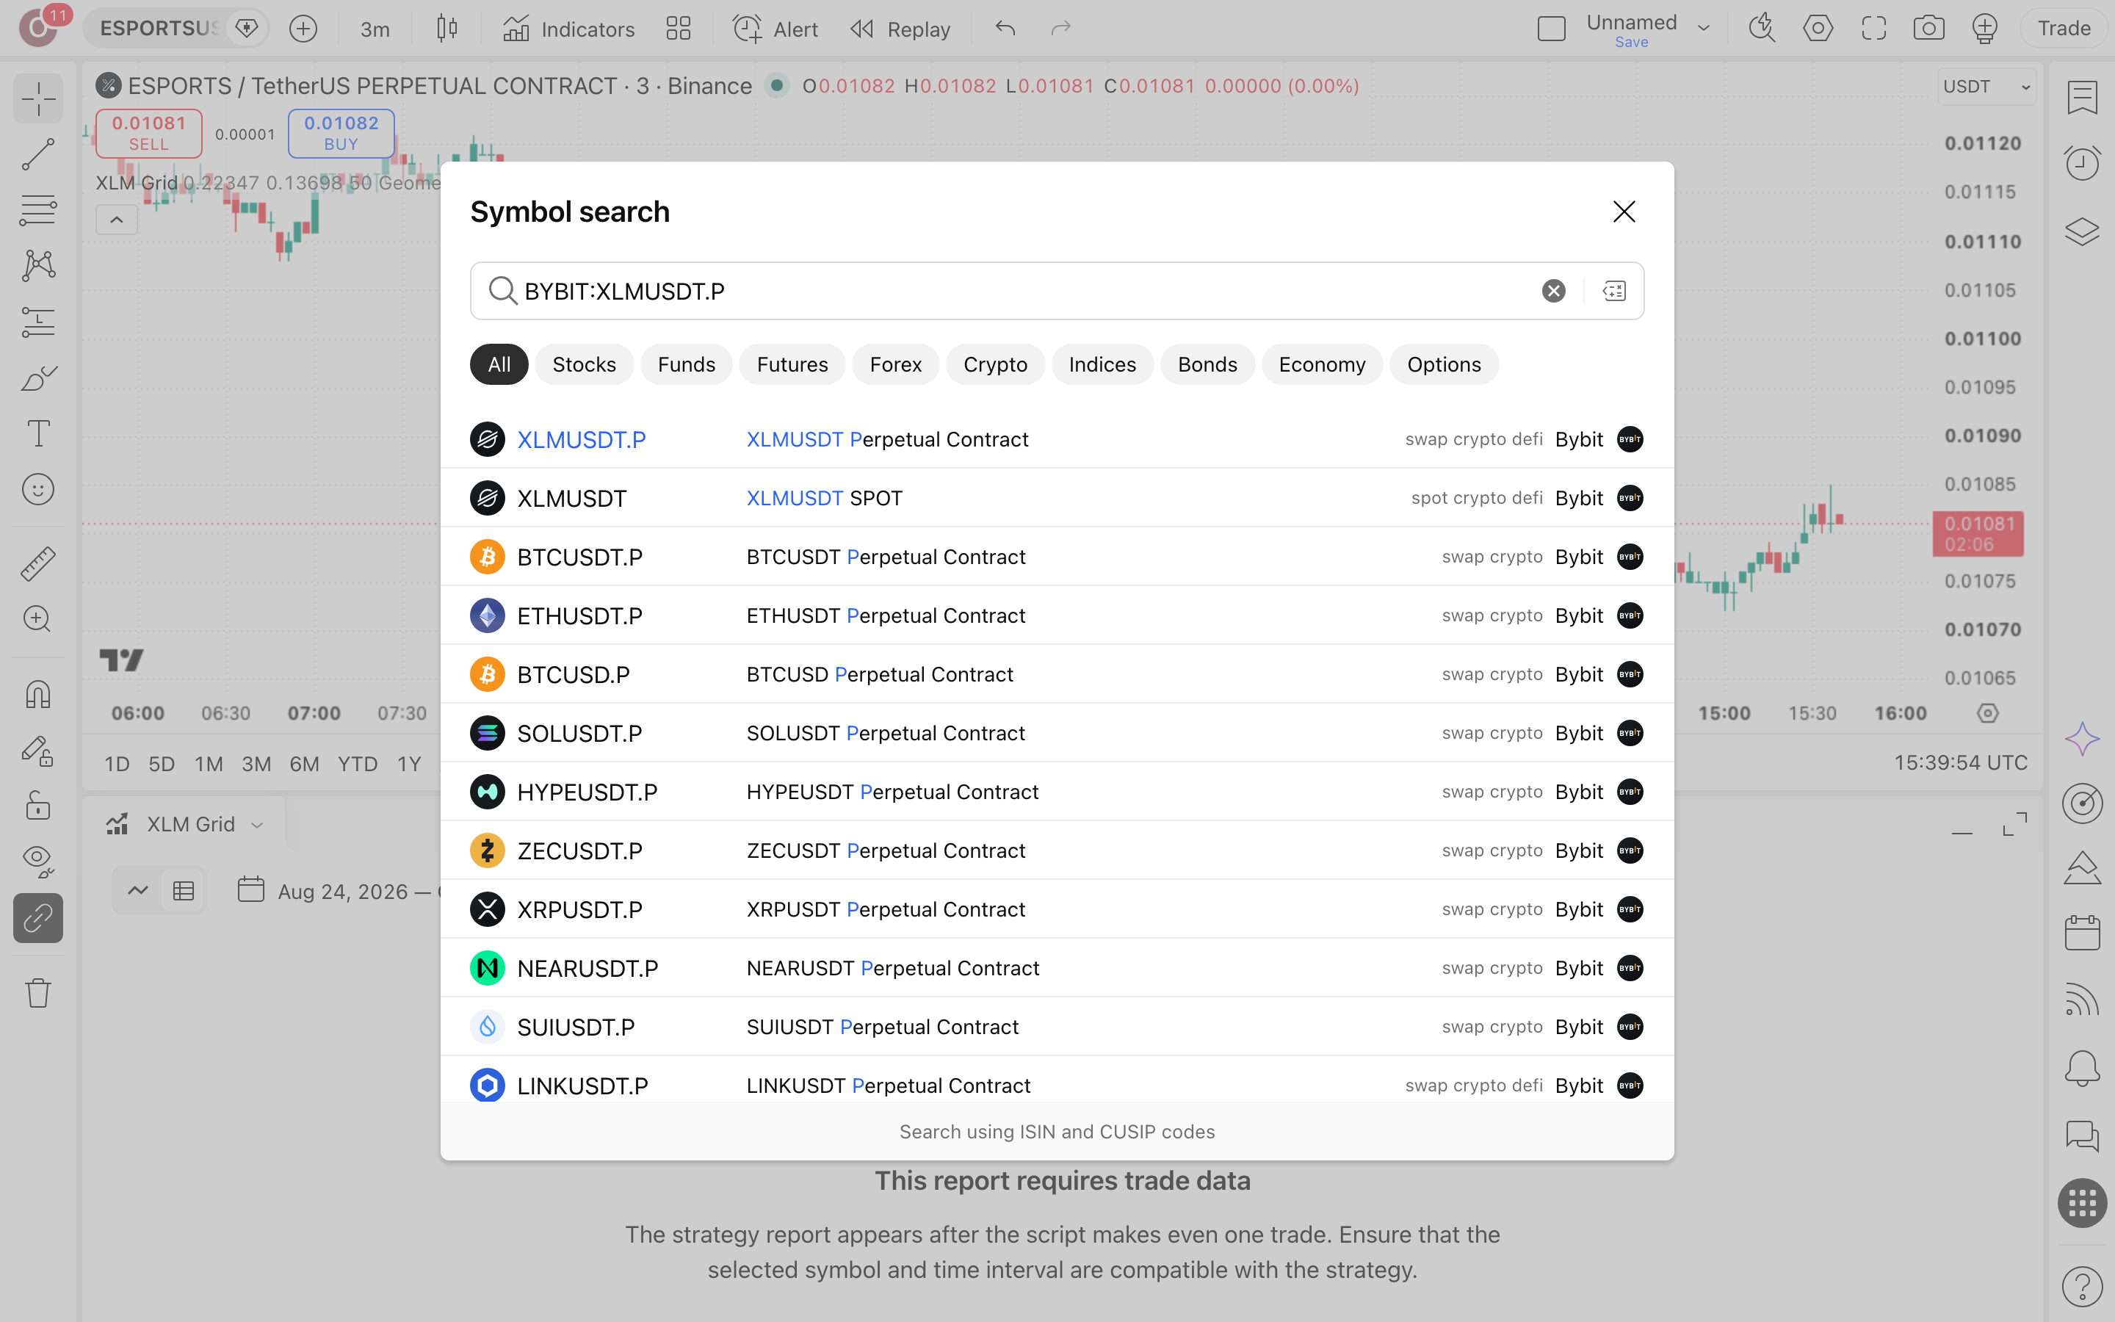
Task: Start bar Replay mode
Action: [x=900, y=29]
